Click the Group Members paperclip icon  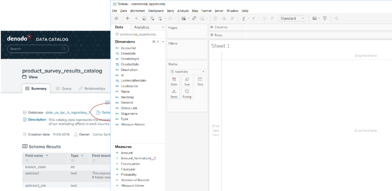tap(253, 18)
